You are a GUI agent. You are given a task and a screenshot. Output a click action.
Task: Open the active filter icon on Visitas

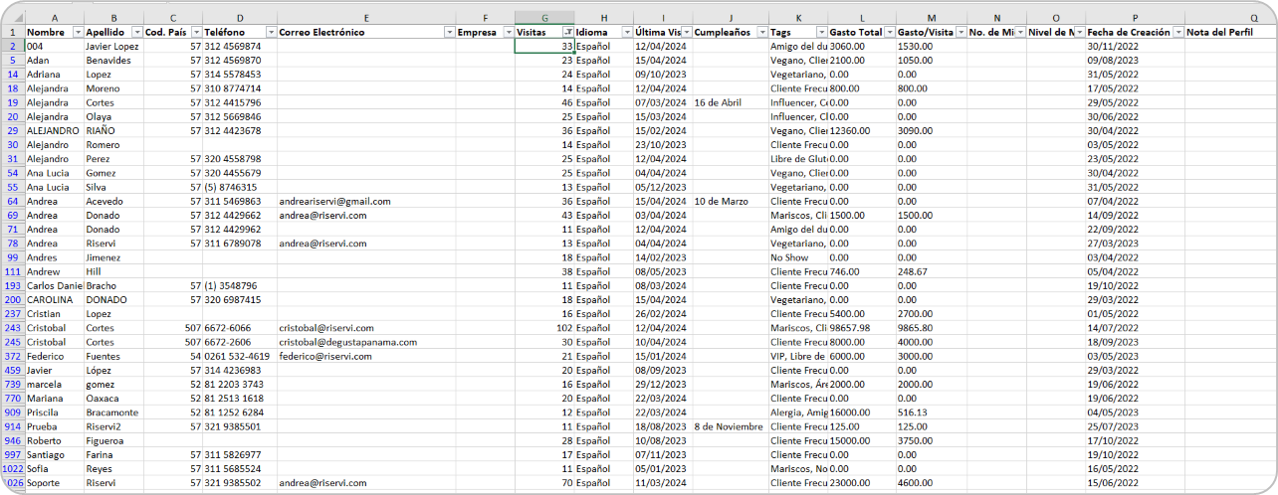click(x=566, y=33)
